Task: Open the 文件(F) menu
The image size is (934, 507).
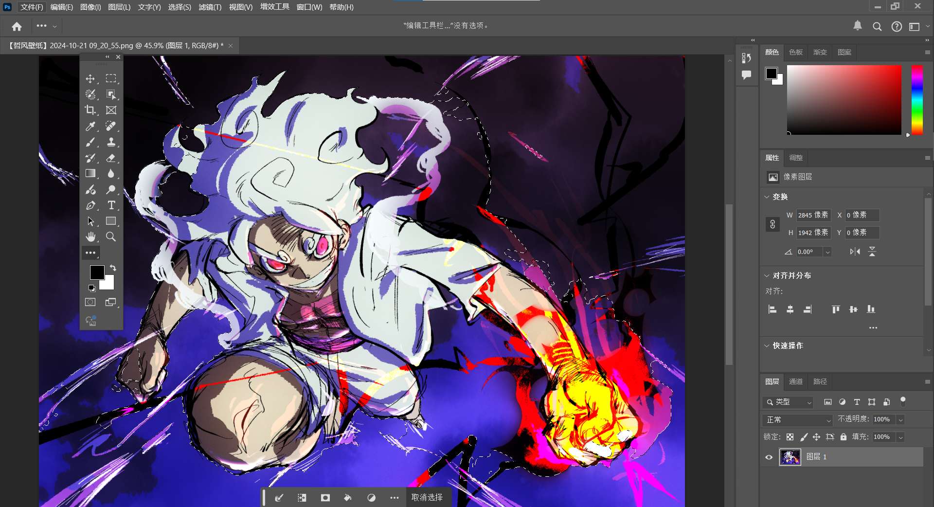Action: [x=32, y=7]
